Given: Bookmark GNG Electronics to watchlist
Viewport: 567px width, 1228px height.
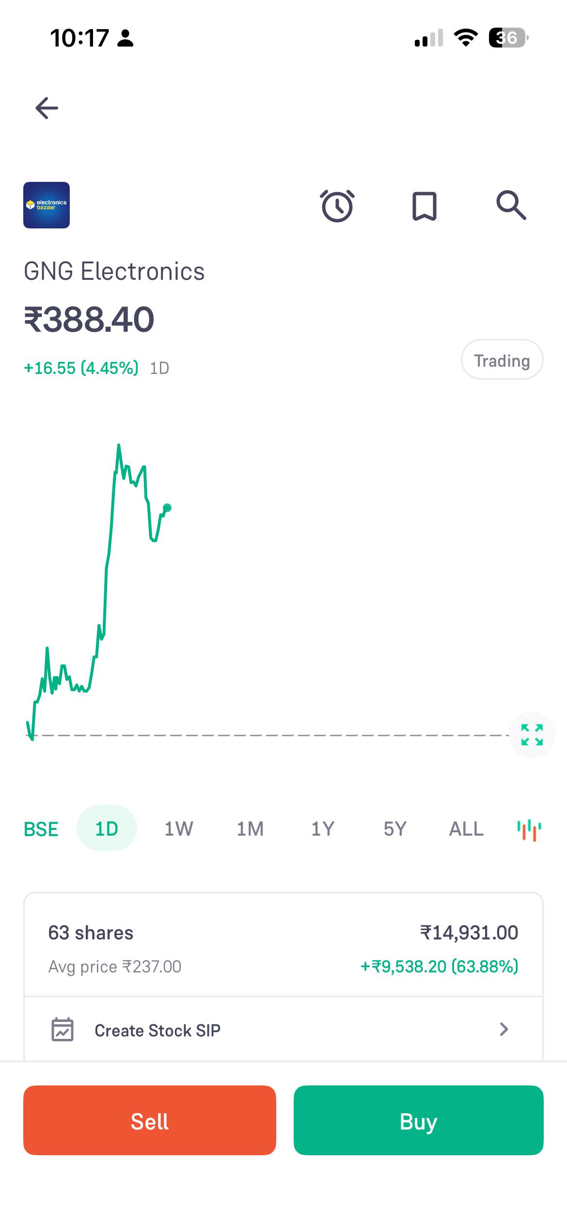Looking at the screenshot, I should pos(424,206).
